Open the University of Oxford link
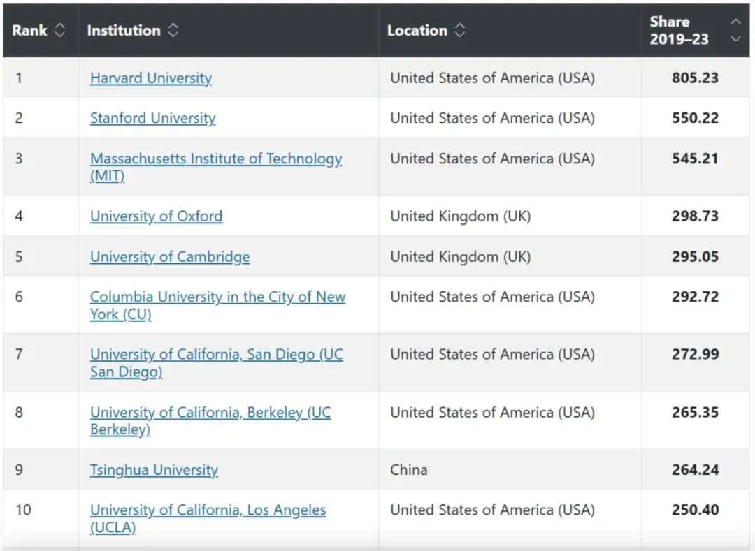 pyautogui.click(x=156, y=216)
